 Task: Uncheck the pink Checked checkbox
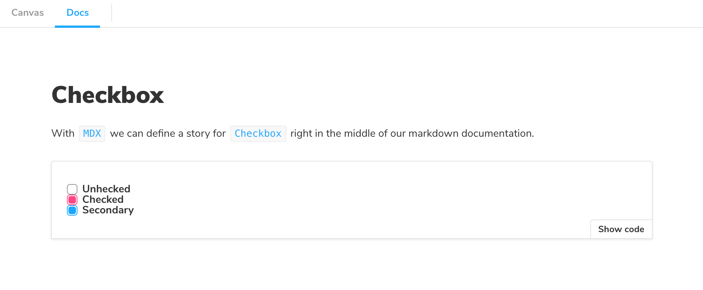(72, 199)
